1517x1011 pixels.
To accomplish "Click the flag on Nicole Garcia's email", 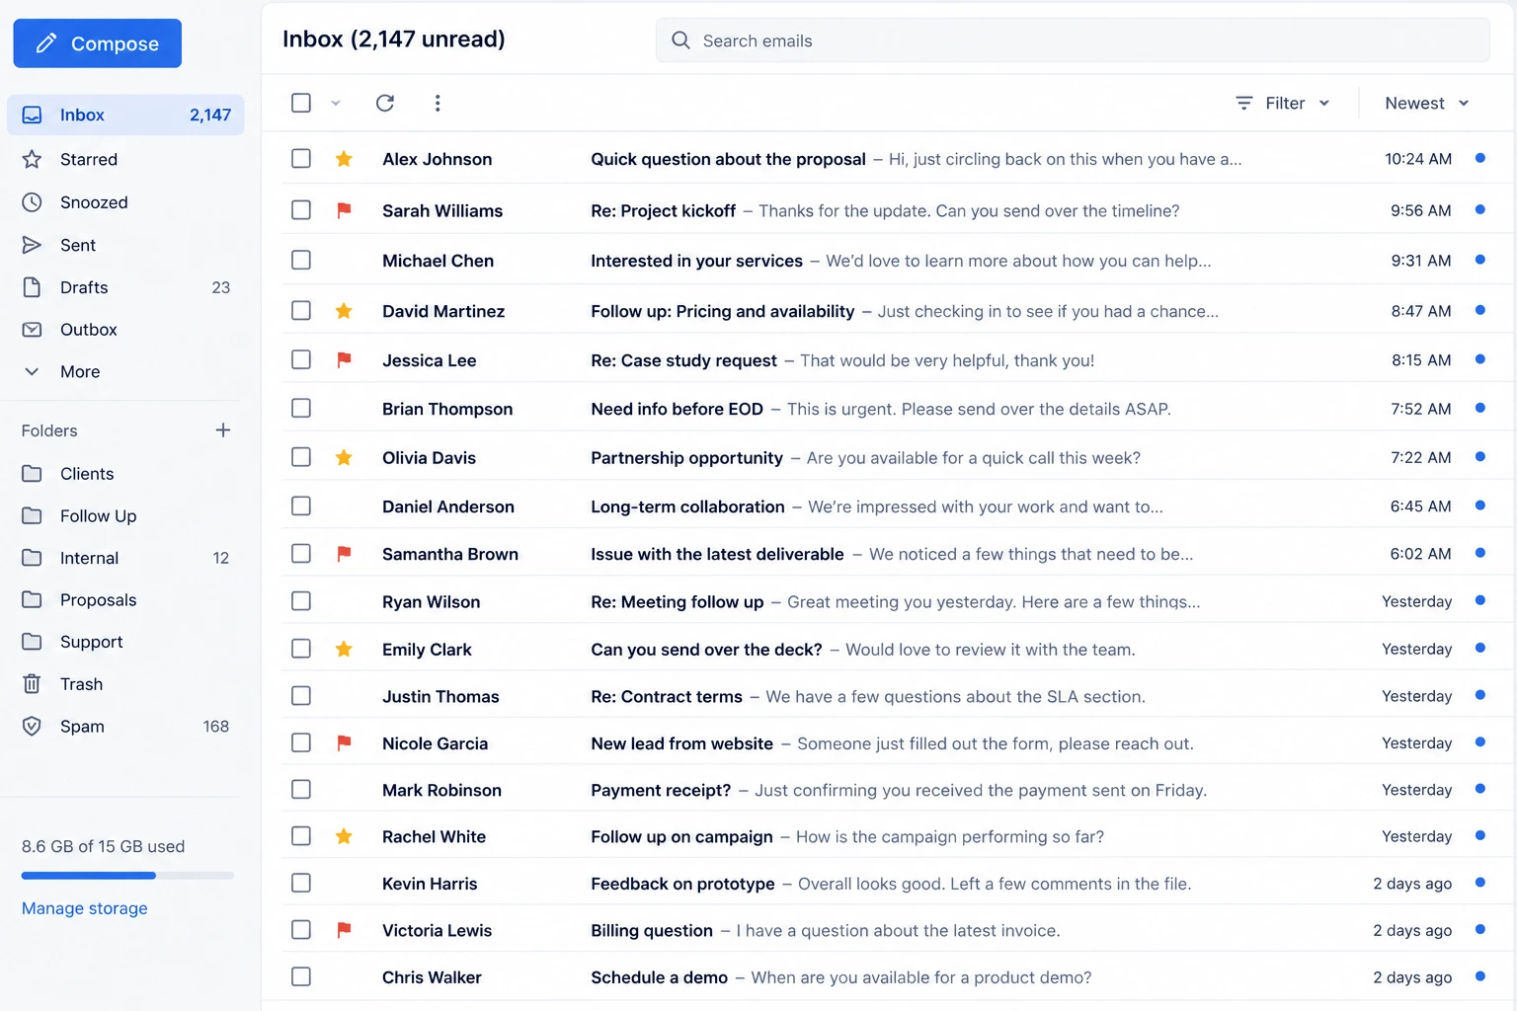I will 344,742.
